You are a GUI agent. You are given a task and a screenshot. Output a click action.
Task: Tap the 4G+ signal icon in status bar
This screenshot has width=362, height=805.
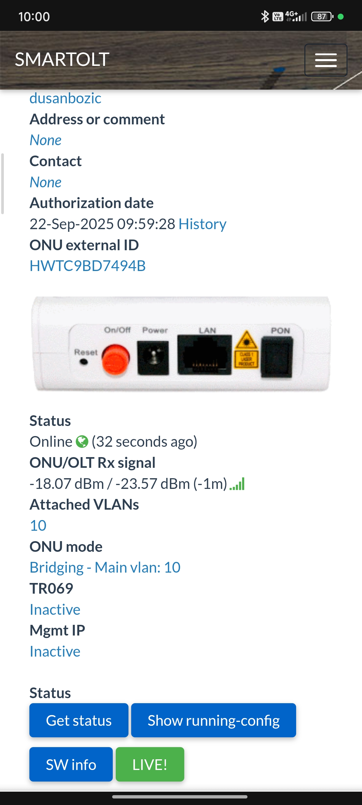click(296, 16)
